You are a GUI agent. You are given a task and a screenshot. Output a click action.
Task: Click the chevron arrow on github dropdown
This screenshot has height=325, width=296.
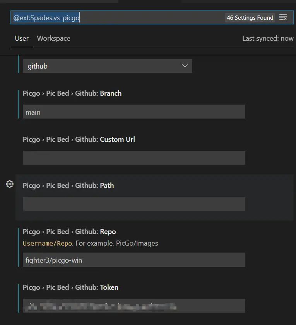point(185,66)
